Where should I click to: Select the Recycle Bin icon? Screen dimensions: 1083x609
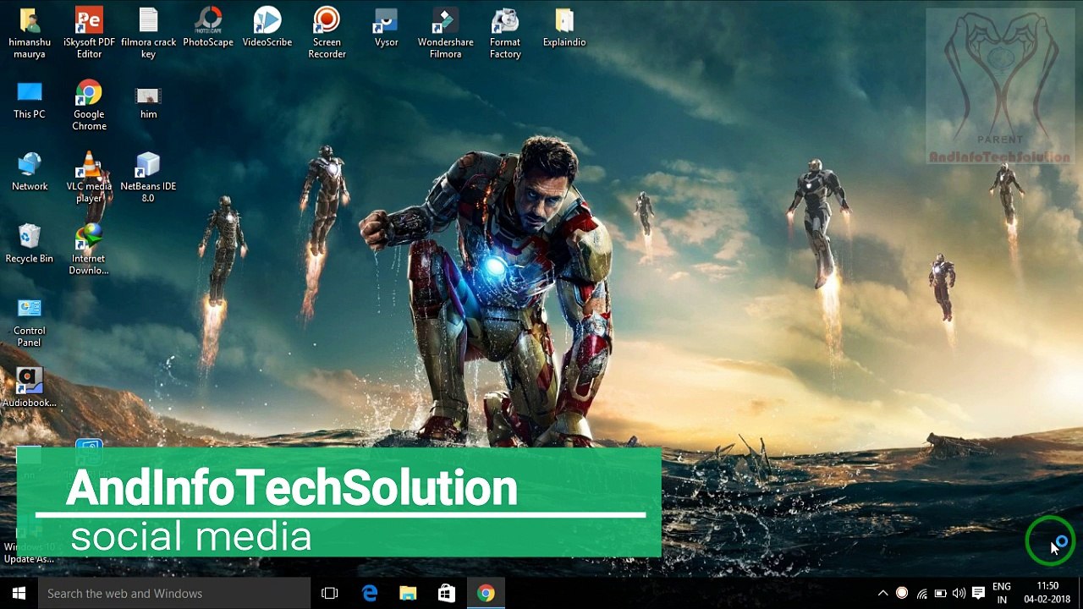pyautogui.click(x=30, y=244)
